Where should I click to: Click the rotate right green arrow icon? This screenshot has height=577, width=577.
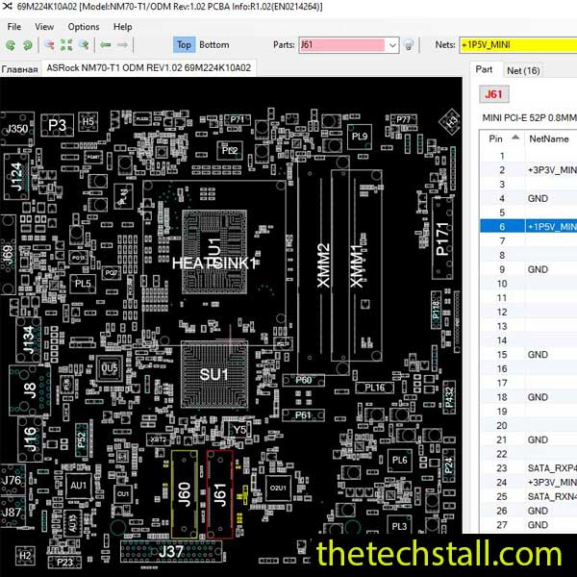(27, 45)
